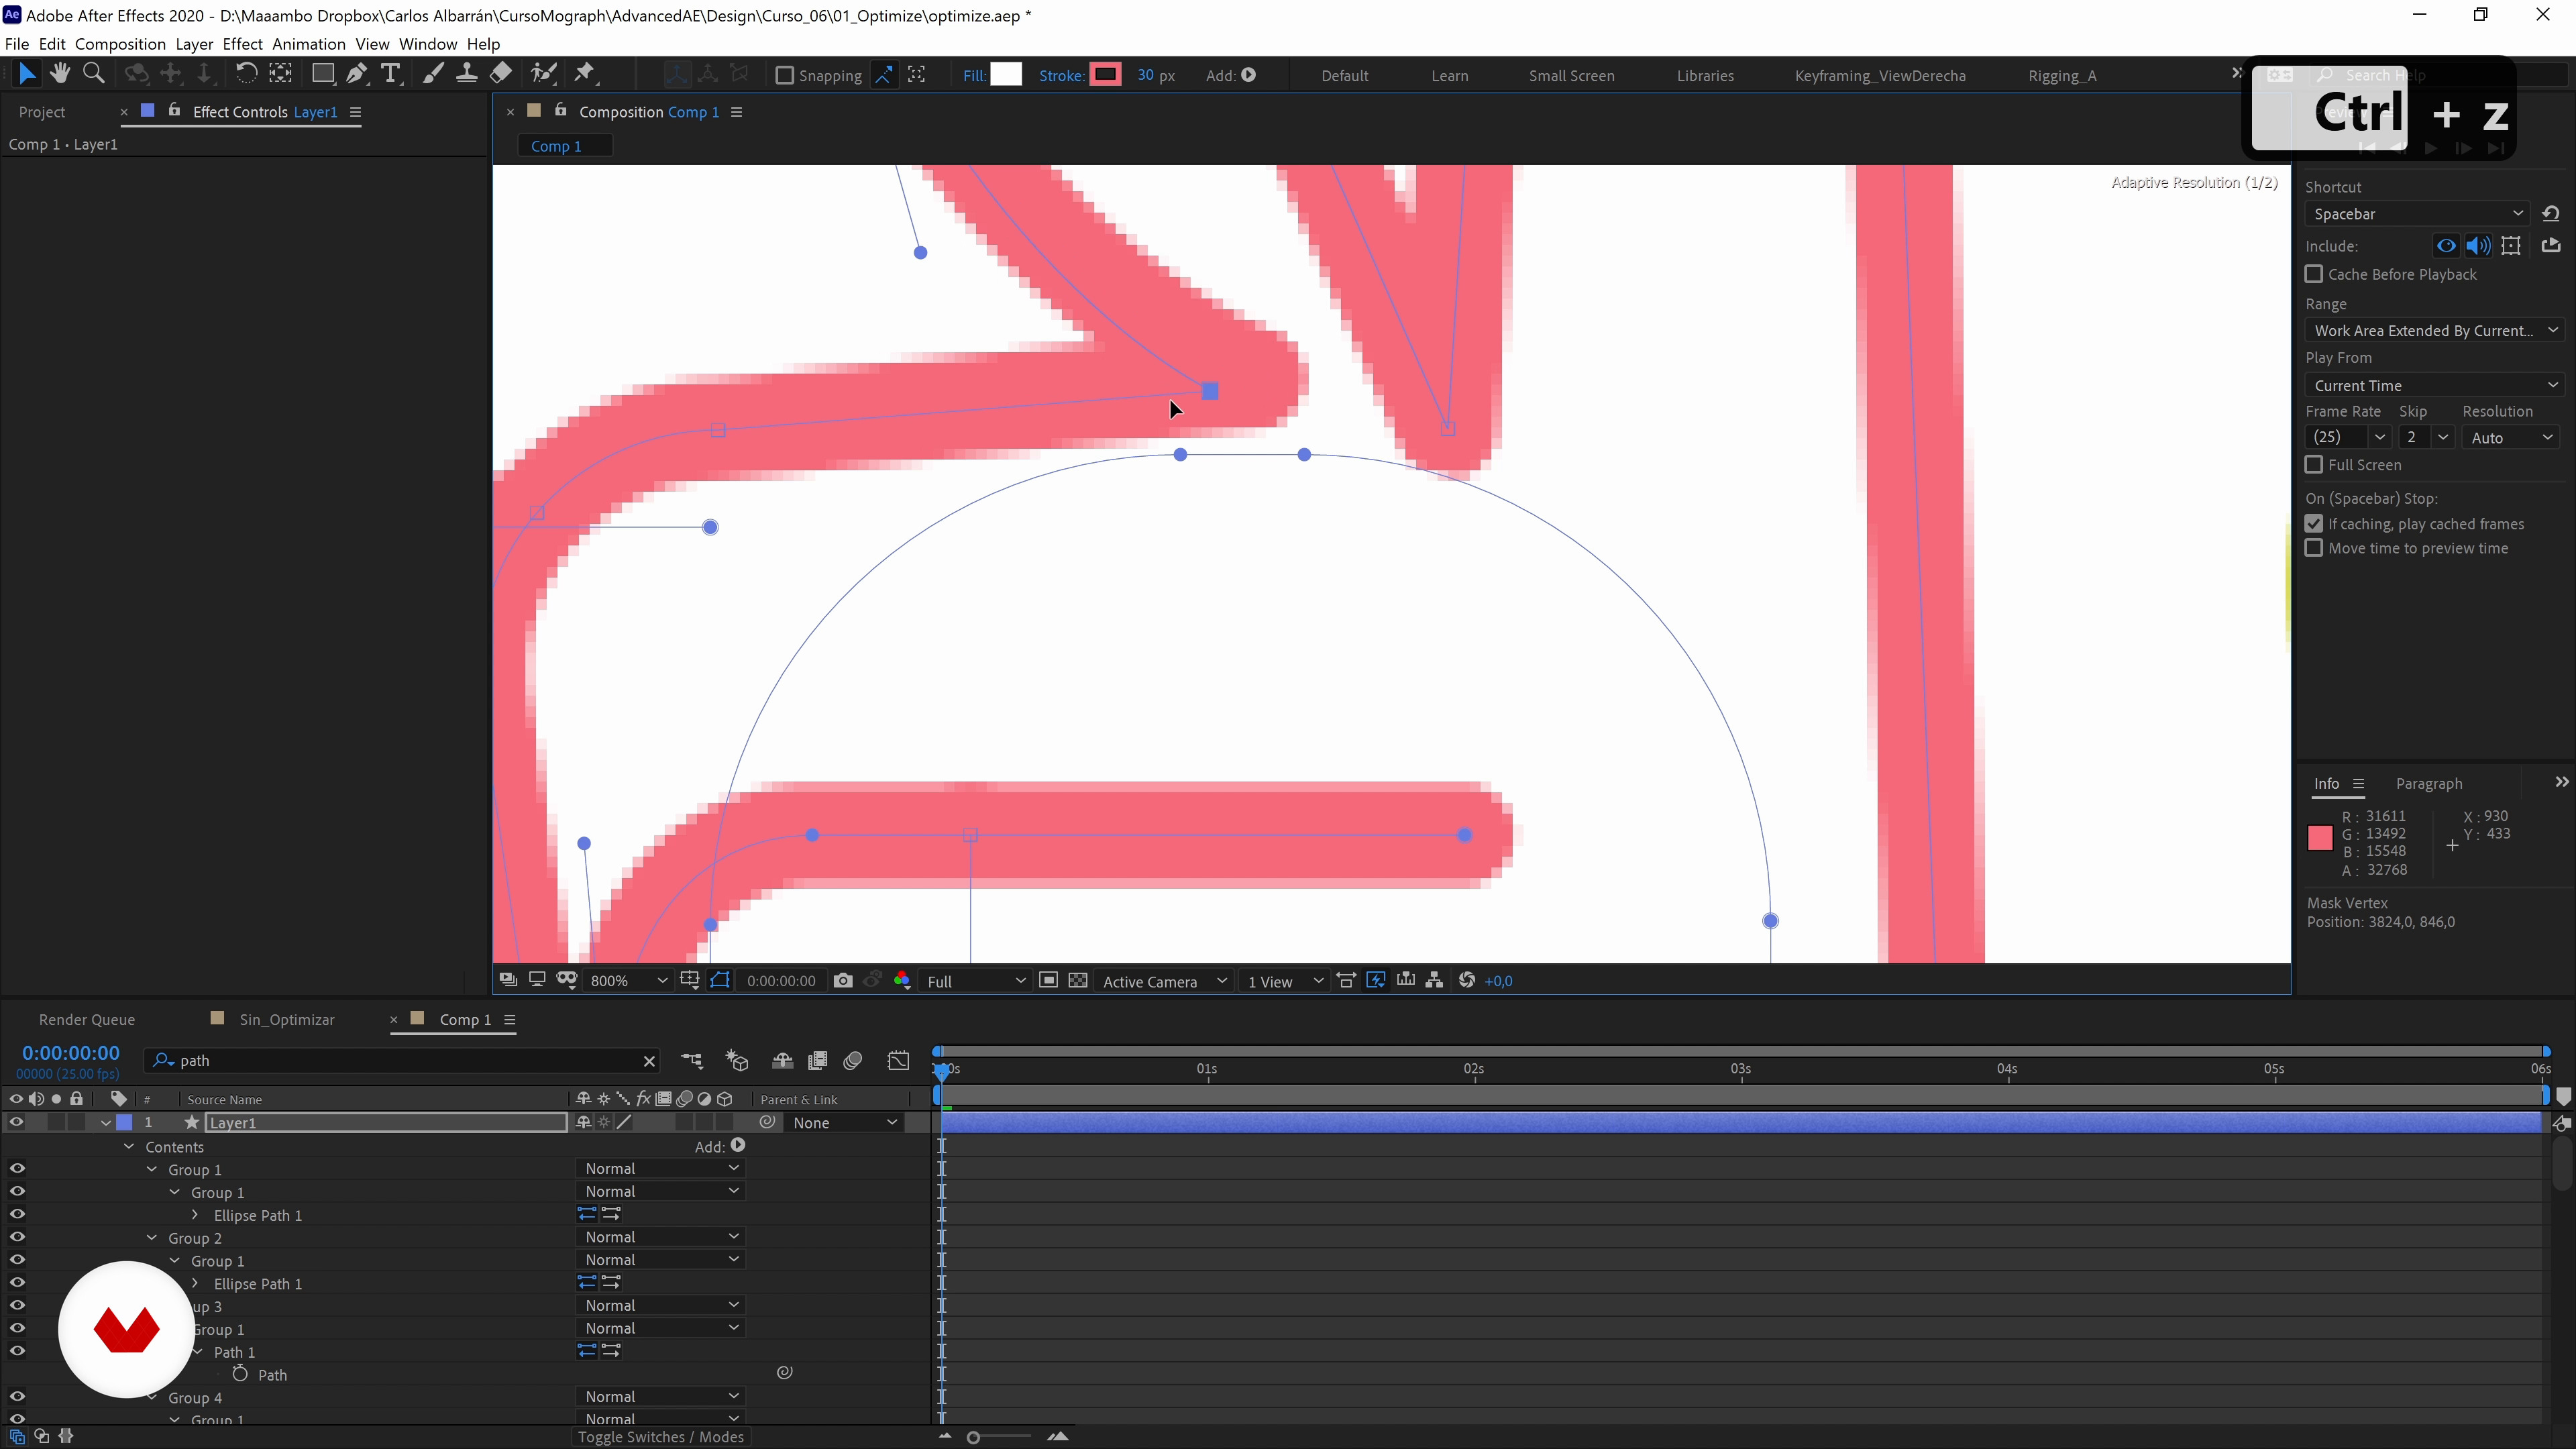Enable Draft 3D in timeline
The height and width of the screenshot is (1449, 2576).
pyautogui.click(x=737, y=1061)
